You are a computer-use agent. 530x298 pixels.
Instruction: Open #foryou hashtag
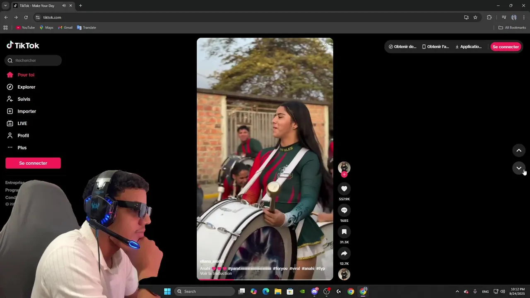(x=280, y=269)
